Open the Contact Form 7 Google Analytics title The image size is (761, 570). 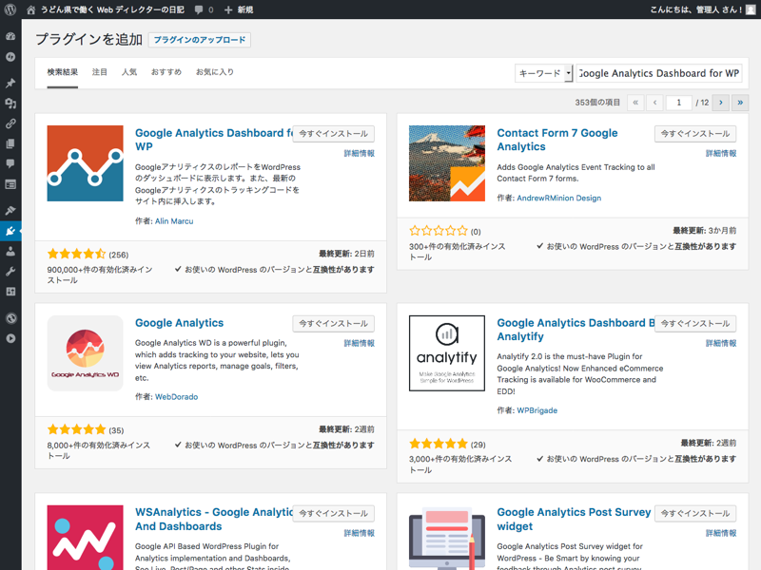[x=557, y=140]
